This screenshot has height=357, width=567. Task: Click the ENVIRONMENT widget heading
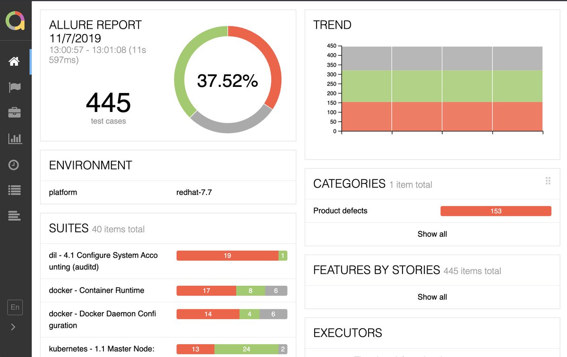(91, 165)
